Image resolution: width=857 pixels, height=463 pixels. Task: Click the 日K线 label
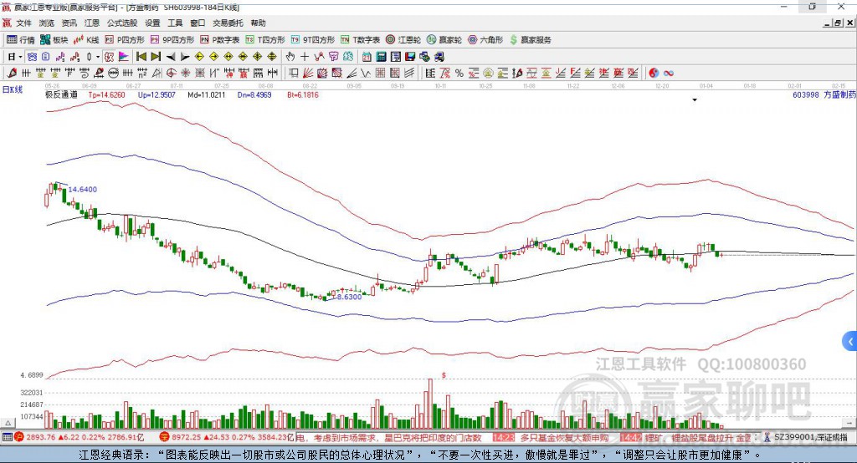click(x=13, y=89)
